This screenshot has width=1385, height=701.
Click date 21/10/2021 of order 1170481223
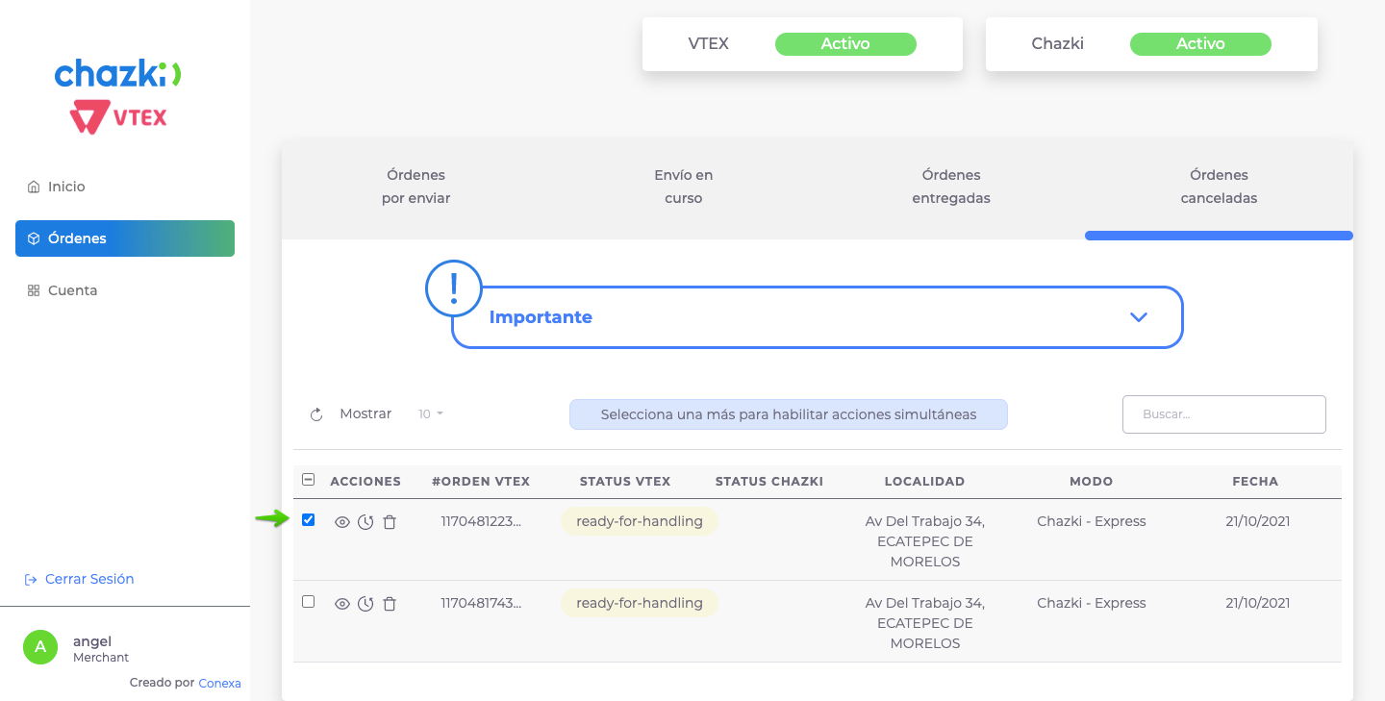[1258, 521]
